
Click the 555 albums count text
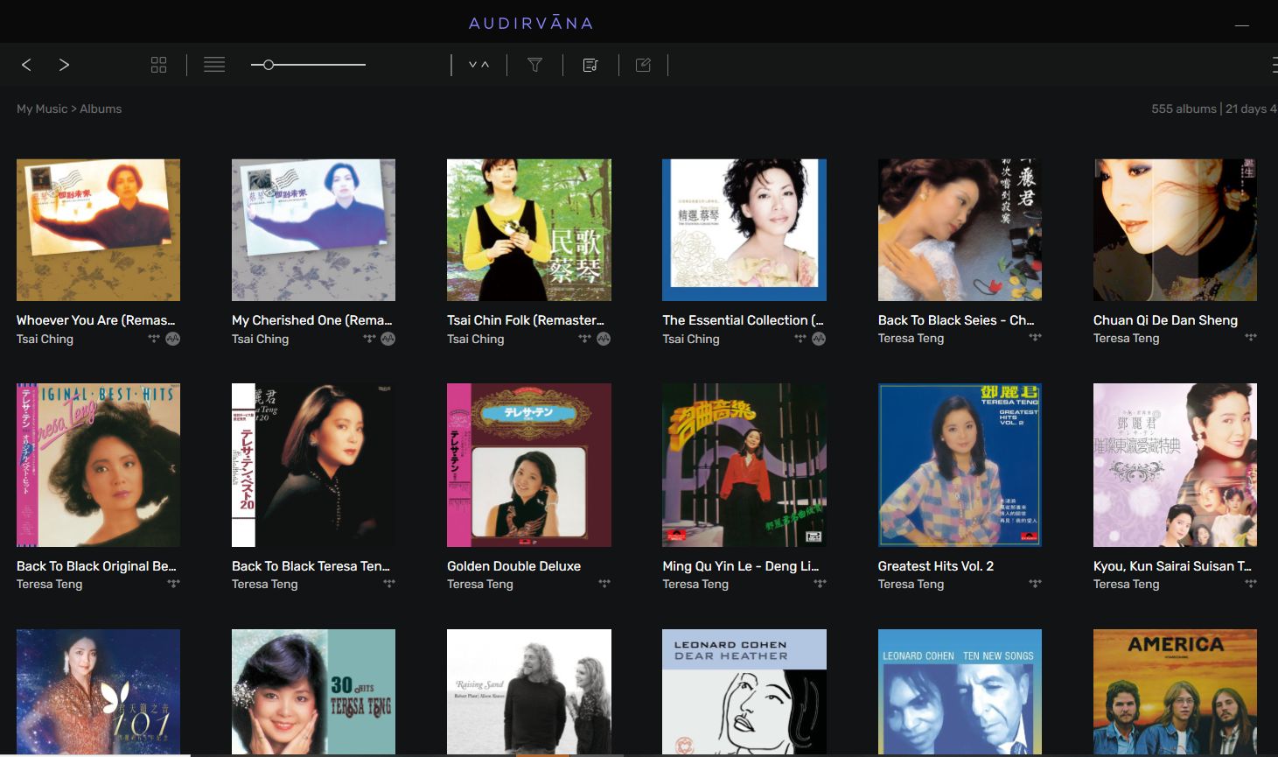pyautogui.click(x=1184, y=109)
